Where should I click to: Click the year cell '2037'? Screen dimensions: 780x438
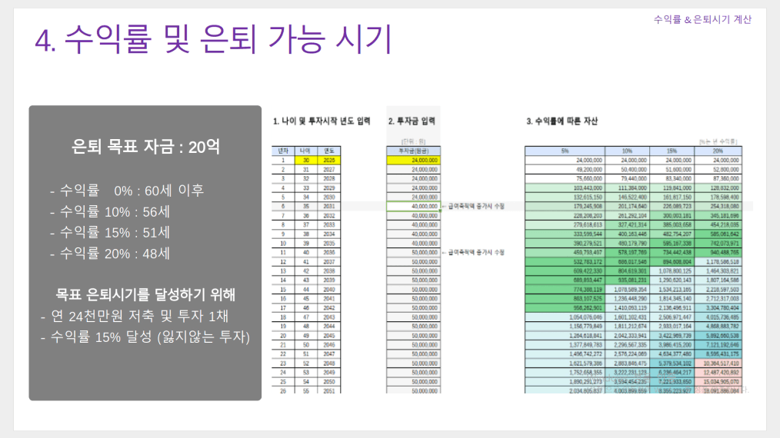pos(328,261)
